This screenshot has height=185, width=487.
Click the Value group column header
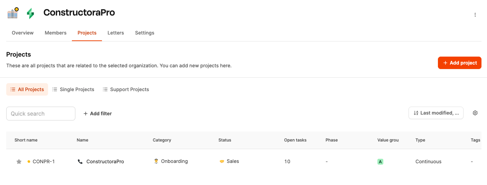point(388,140)
